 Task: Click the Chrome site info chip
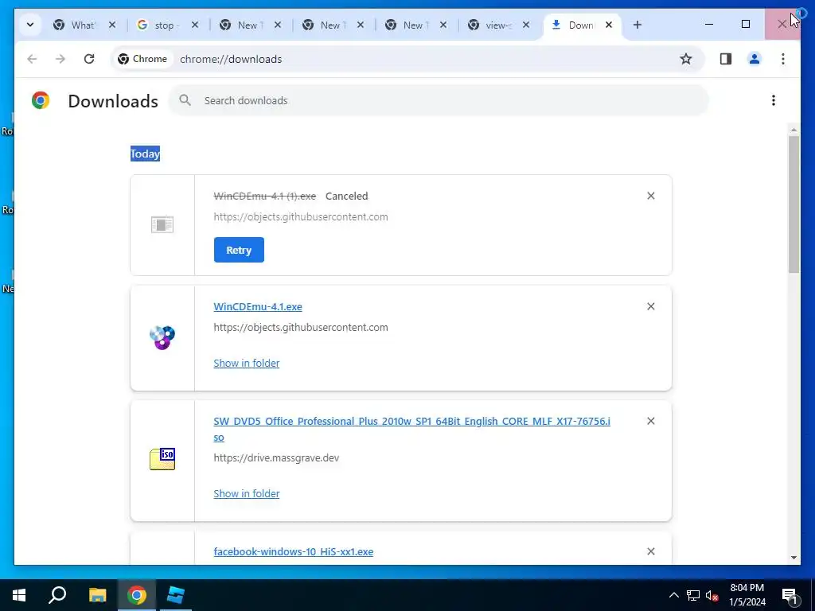[x=142, y=59]
